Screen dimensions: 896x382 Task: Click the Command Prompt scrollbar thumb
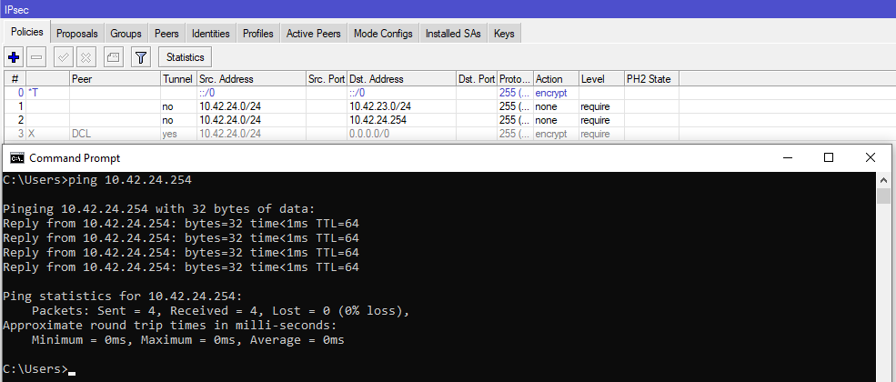pos(883,196)
